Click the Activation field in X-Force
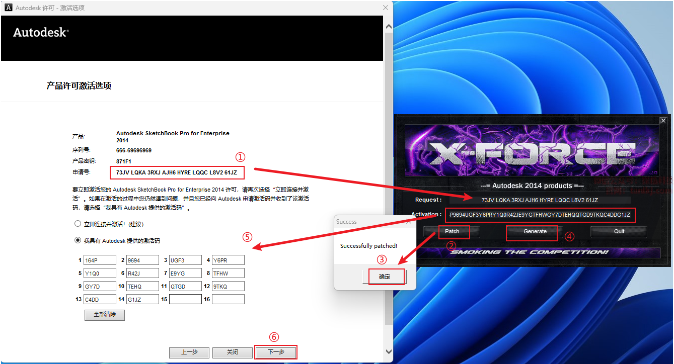674x364 pixels. coord(540,215)
